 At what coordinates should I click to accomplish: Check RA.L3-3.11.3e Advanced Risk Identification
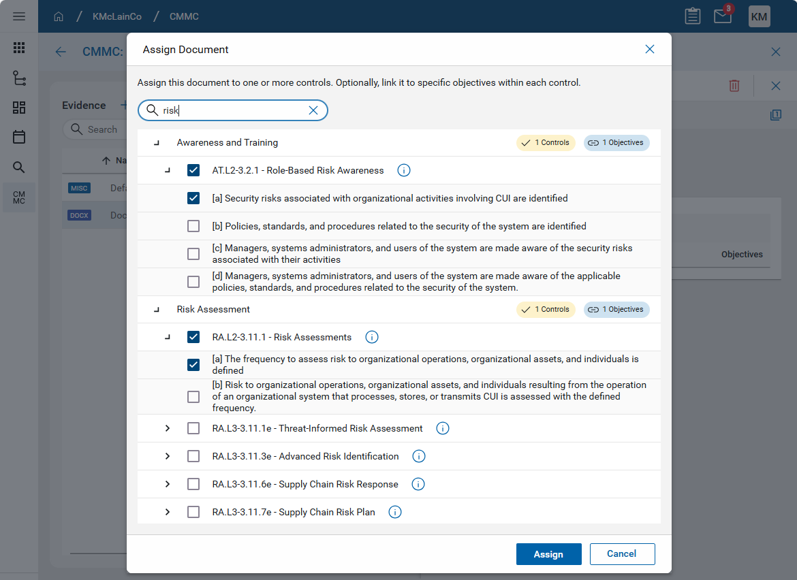pos(193,456)
